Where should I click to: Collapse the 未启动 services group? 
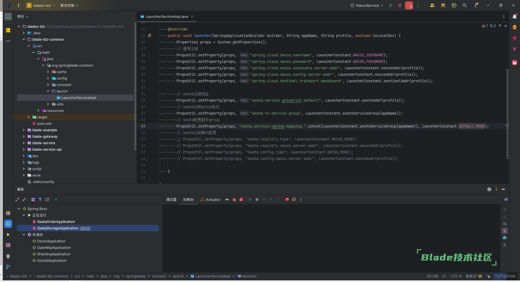[x=24, y=235]
